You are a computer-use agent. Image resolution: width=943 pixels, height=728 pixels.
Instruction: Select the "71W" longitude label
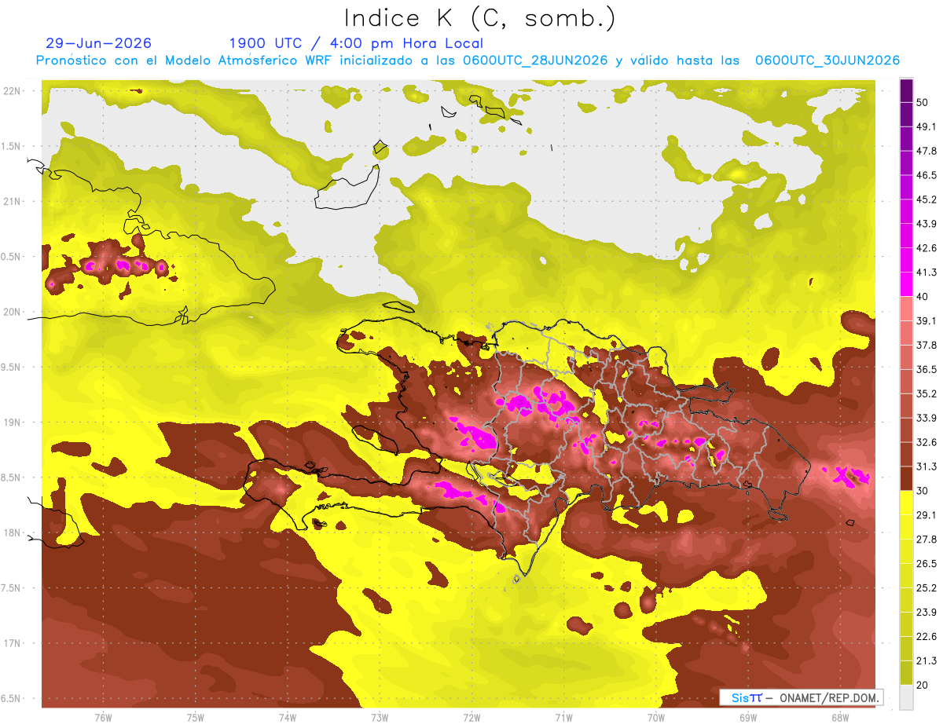click(x=563, y=717)
